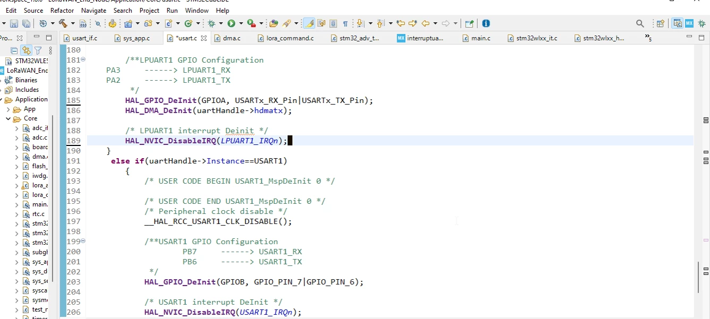
Task: Click the green New class icon
Action: click(188, 23)
